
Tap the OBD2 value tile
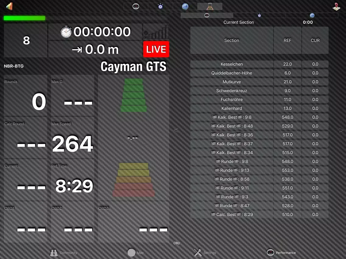[72, 222]
